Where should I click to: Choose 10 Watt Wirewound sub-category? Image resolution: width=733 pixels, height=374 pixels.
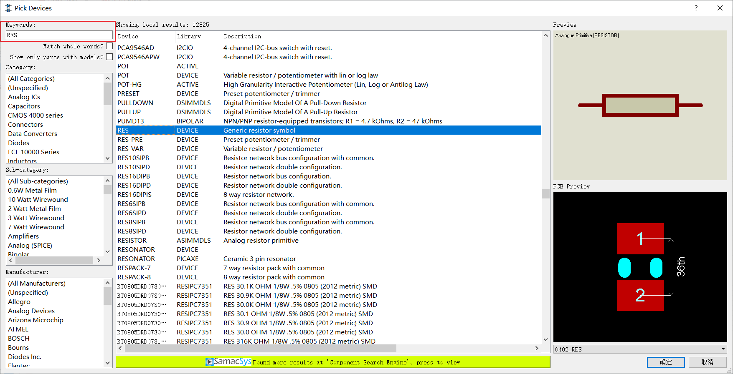(38, 199)
